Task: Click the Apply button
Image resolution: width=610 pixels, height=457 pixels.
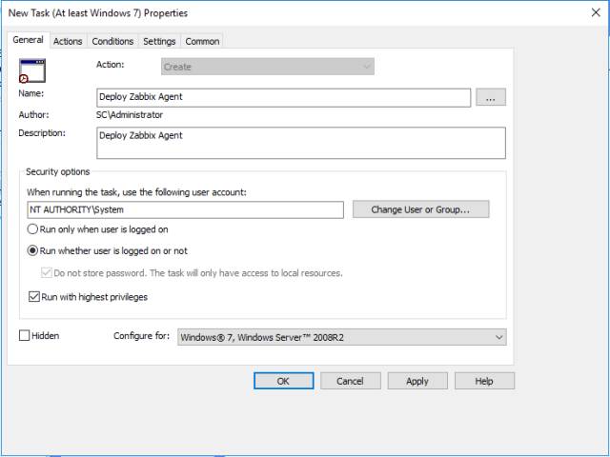Action: pos(417,381)
